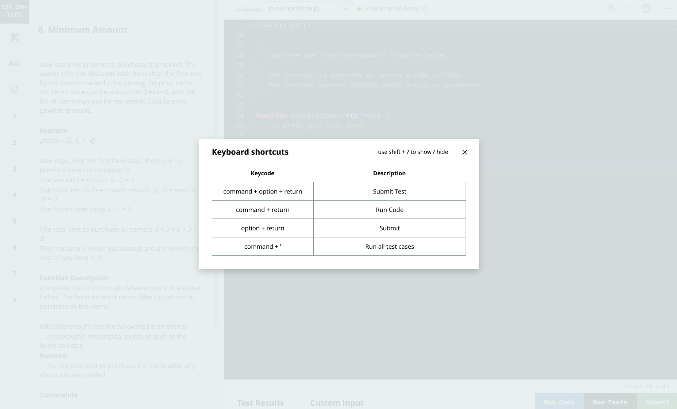The image size is (677, 409).
Task: Click the 'use shift + ? to show / hide' hint
Action: pos(413,152)
